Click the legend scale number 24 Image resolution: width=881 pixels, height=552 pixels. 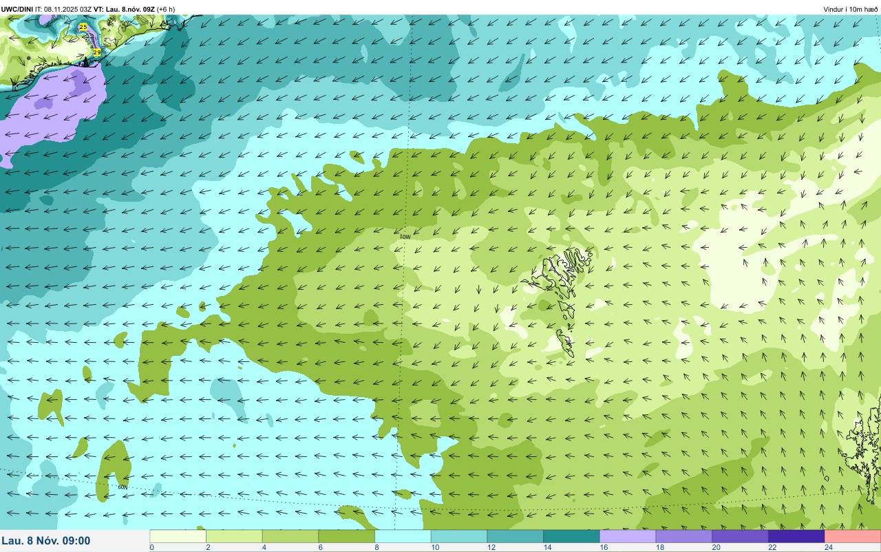click(x=828, y=547)
